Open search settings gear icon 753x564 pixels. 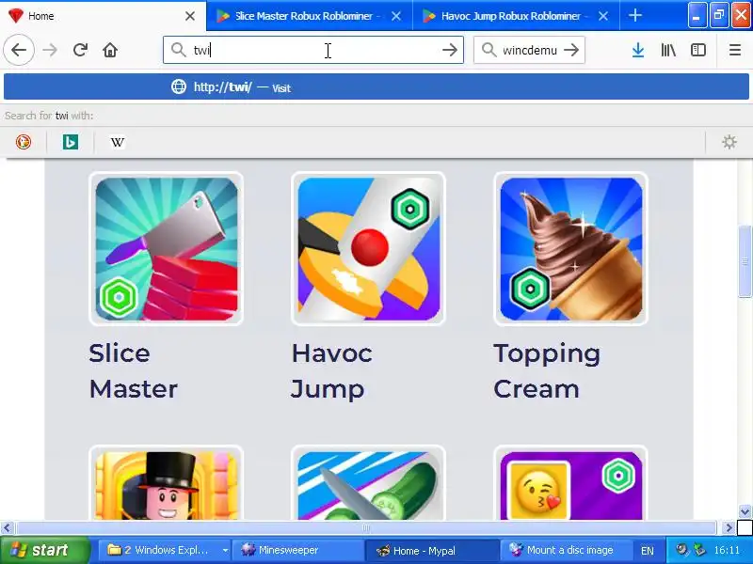tap(729, 142)
